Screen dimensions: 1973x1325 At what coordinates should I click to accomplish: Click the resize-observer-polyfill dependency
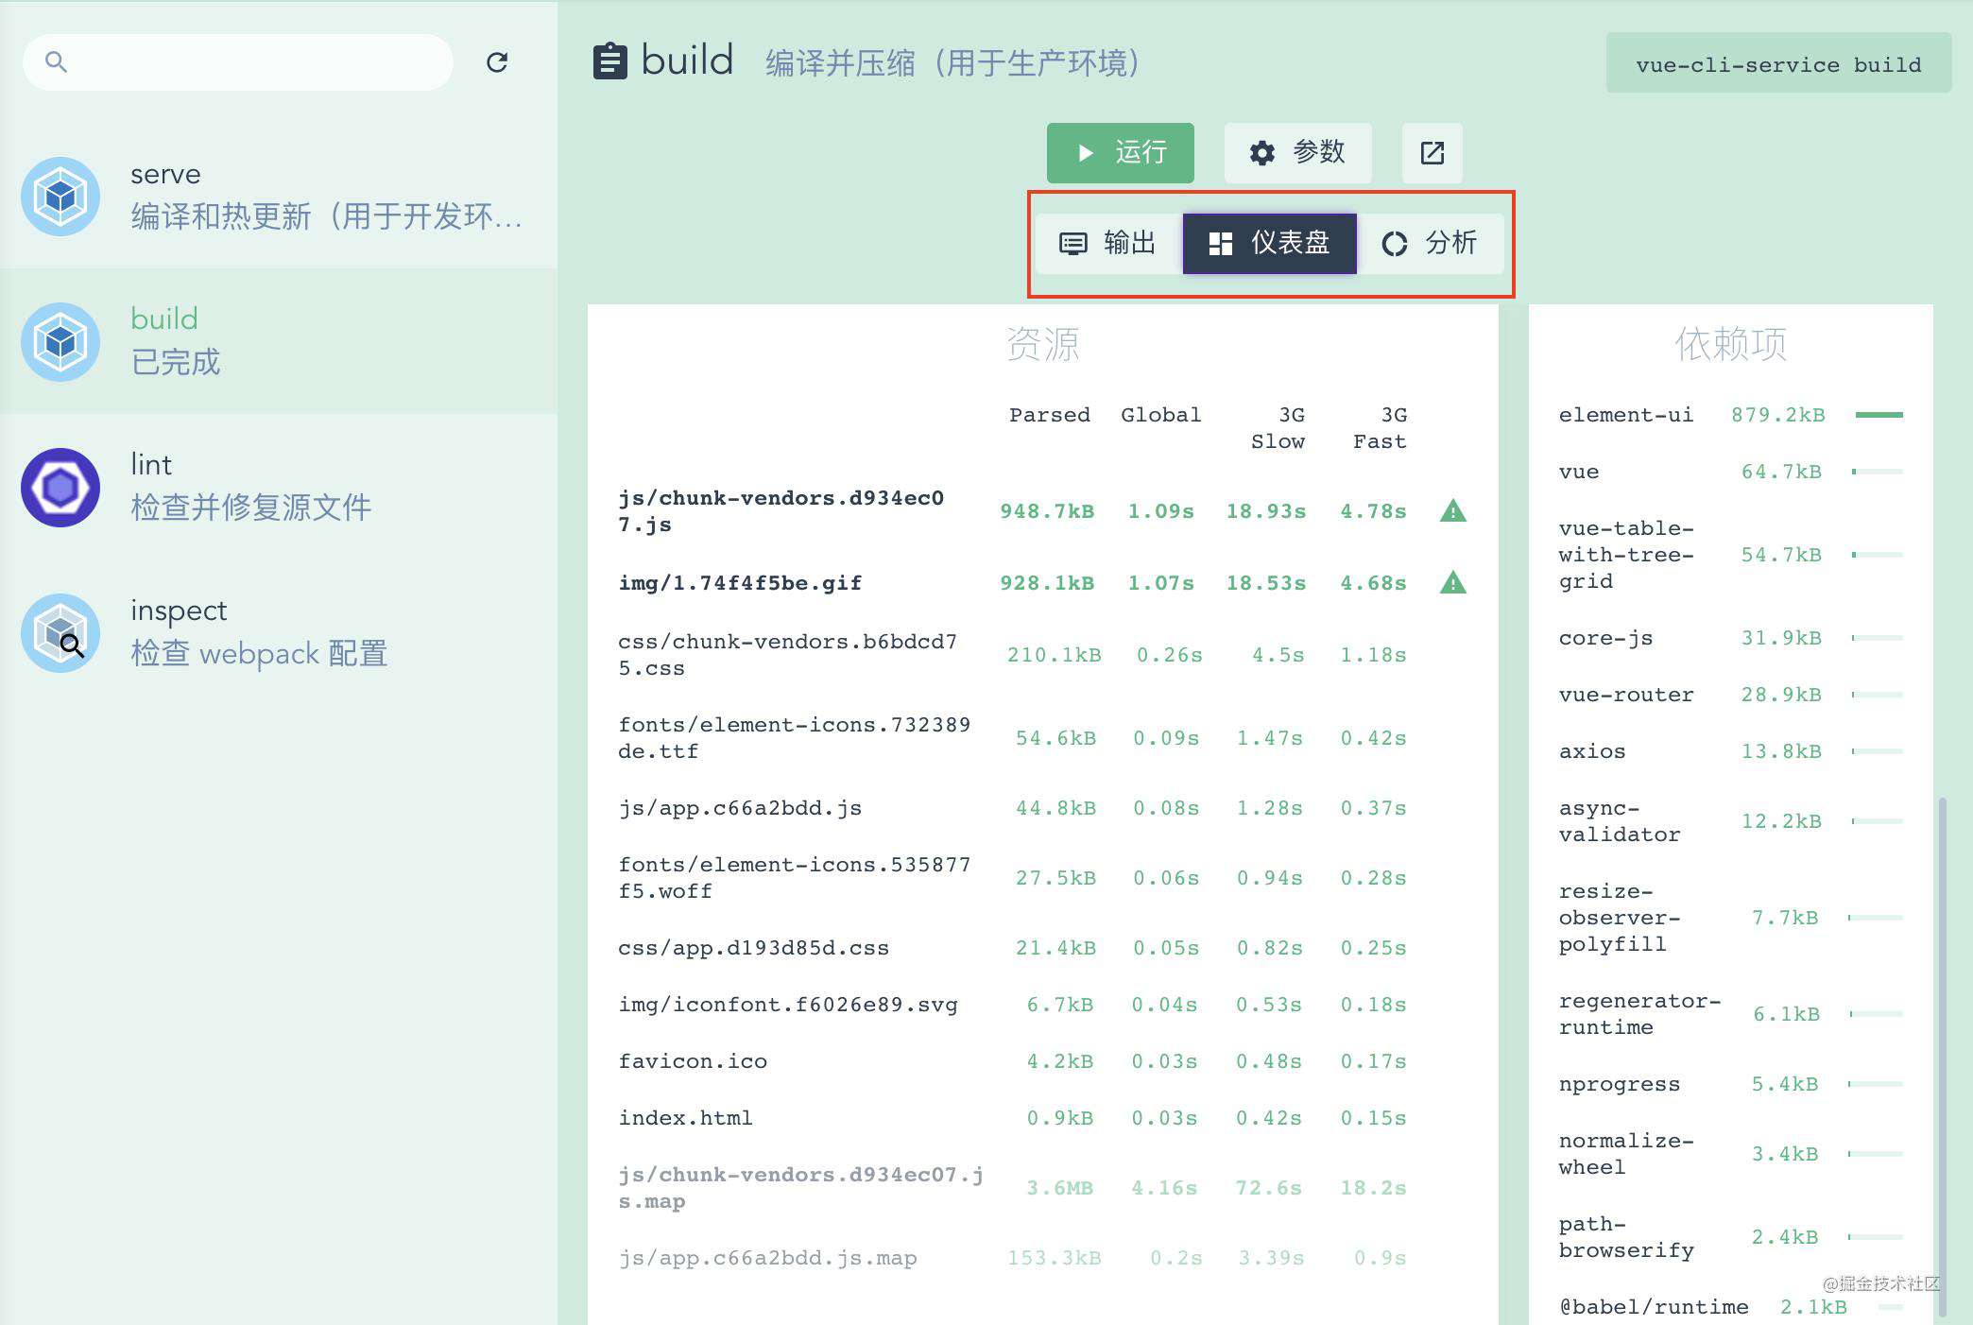[1620, 918]
